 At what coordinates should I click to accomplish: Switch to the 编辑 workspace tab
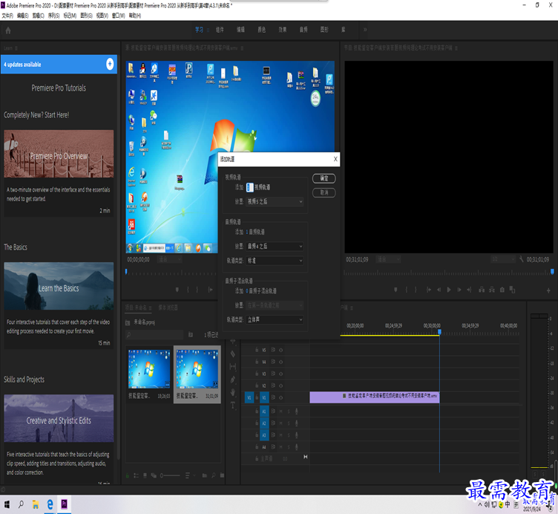pos(241,30)
